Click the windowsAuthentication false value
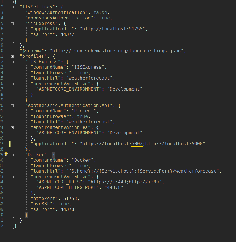 [x=100, y=12]
